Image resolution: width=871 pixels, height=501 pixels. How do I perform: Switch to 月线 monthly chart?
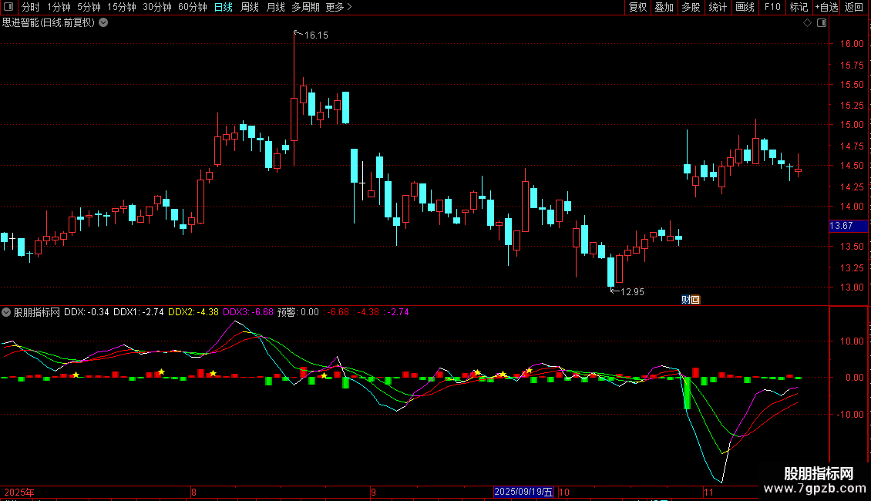pyautogui.click(x=275, y=7)
